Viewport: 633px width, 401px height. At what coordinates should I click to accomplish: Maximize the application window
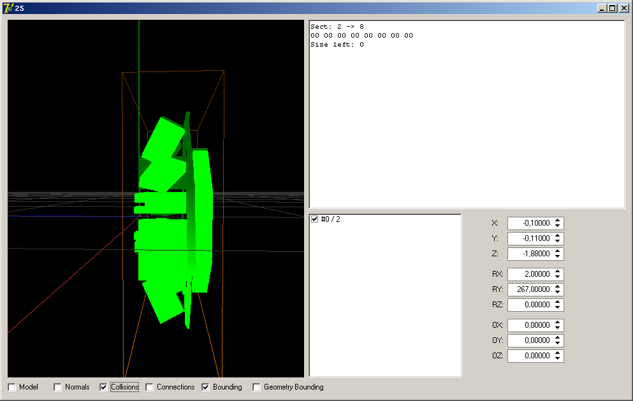coord(613,8)
